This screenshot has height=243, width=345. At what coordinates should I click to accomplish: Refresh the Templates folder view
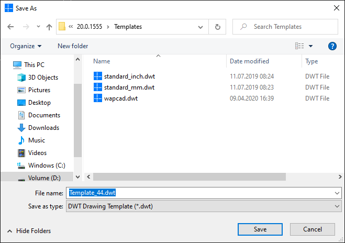(218, 27)
